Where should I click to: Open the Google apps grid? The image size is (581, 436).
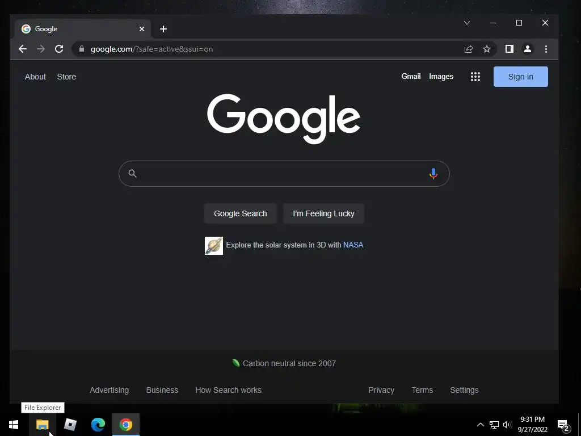pyautogui.click(x=475, y=77)
